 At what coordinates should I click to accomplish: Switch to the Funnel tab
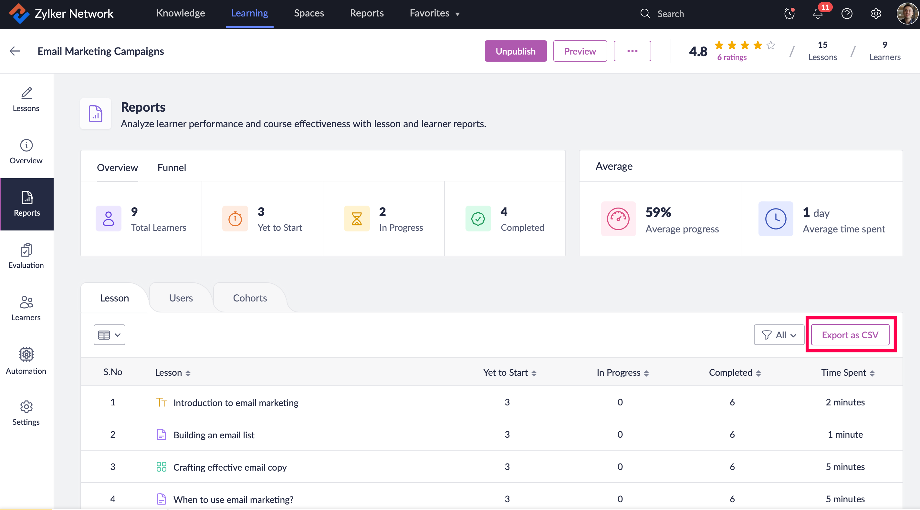click(x=172, y=168)
